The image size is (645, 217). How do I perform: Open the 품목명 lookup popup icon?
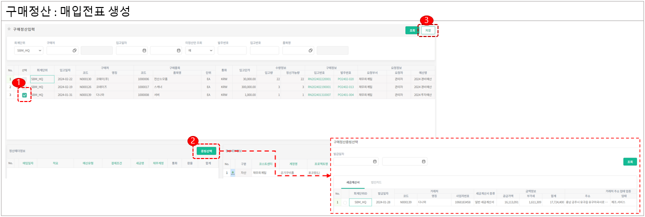click(x=310, y=50)
